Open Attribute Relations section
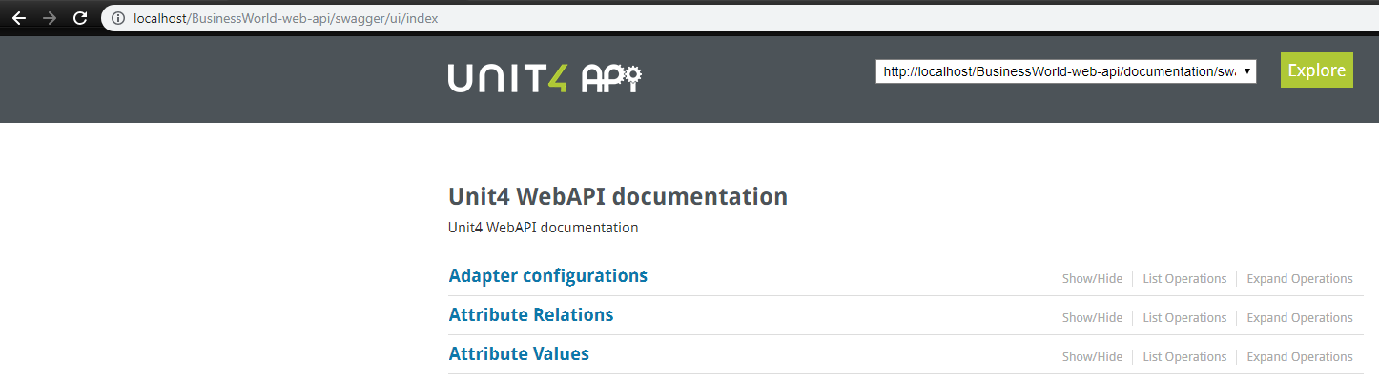This screenshot has width=1379, height=382. 530,315
